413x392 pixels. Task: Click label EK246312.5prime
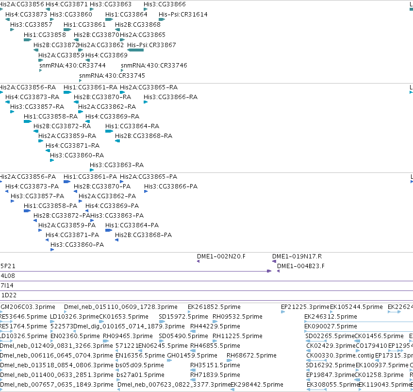pyautogui.click(x=331, y=317)
